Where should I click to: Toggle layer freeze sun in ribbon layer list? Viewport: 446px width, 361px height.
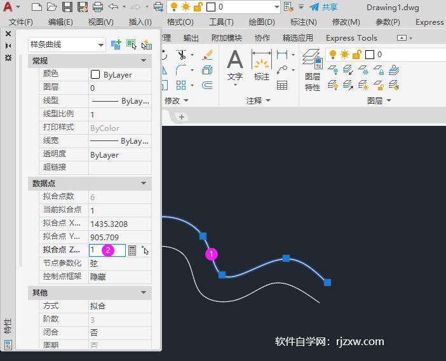344,54
